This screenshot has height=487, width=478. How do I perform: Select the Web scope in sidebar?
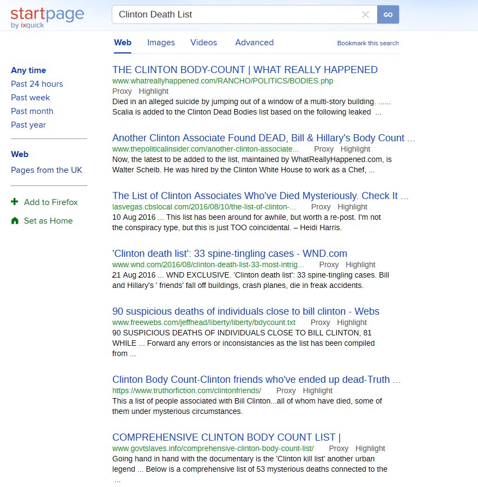20,154
